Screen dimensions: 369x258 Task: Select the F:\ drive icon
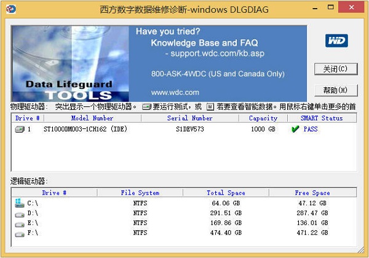click(x=20, y=232)
